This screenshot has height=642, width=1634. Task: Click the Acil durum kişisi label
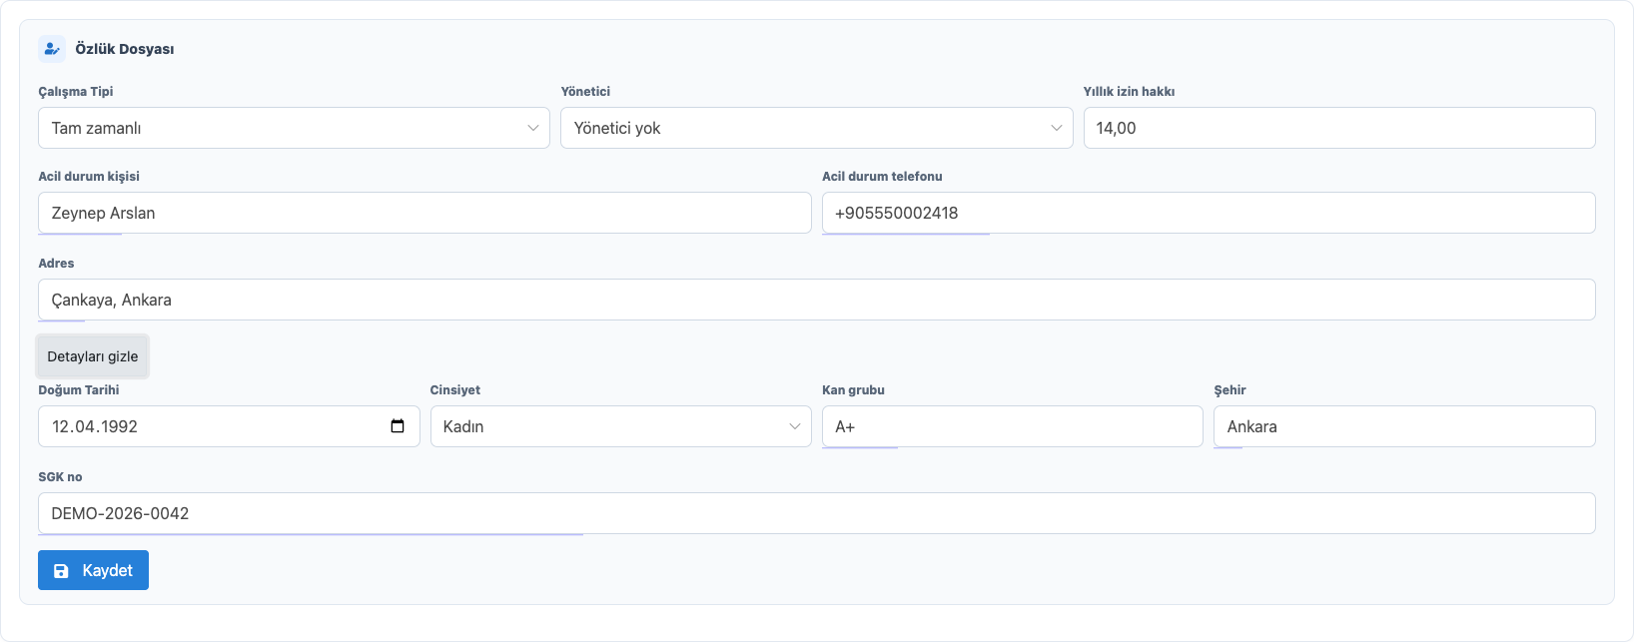[x=89, y=176]
